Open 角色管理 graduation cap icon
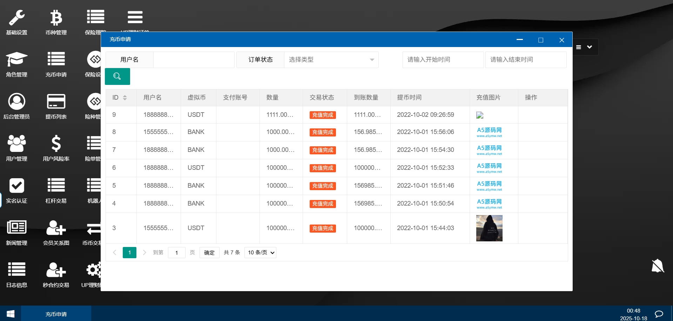Image resolution: width=673 pixels, height=321 pixels. 16,60
